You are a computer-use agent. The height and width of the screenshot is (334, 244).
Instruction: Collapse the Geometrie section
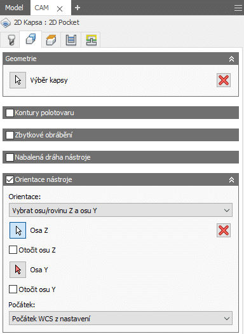tap(231, 59)
